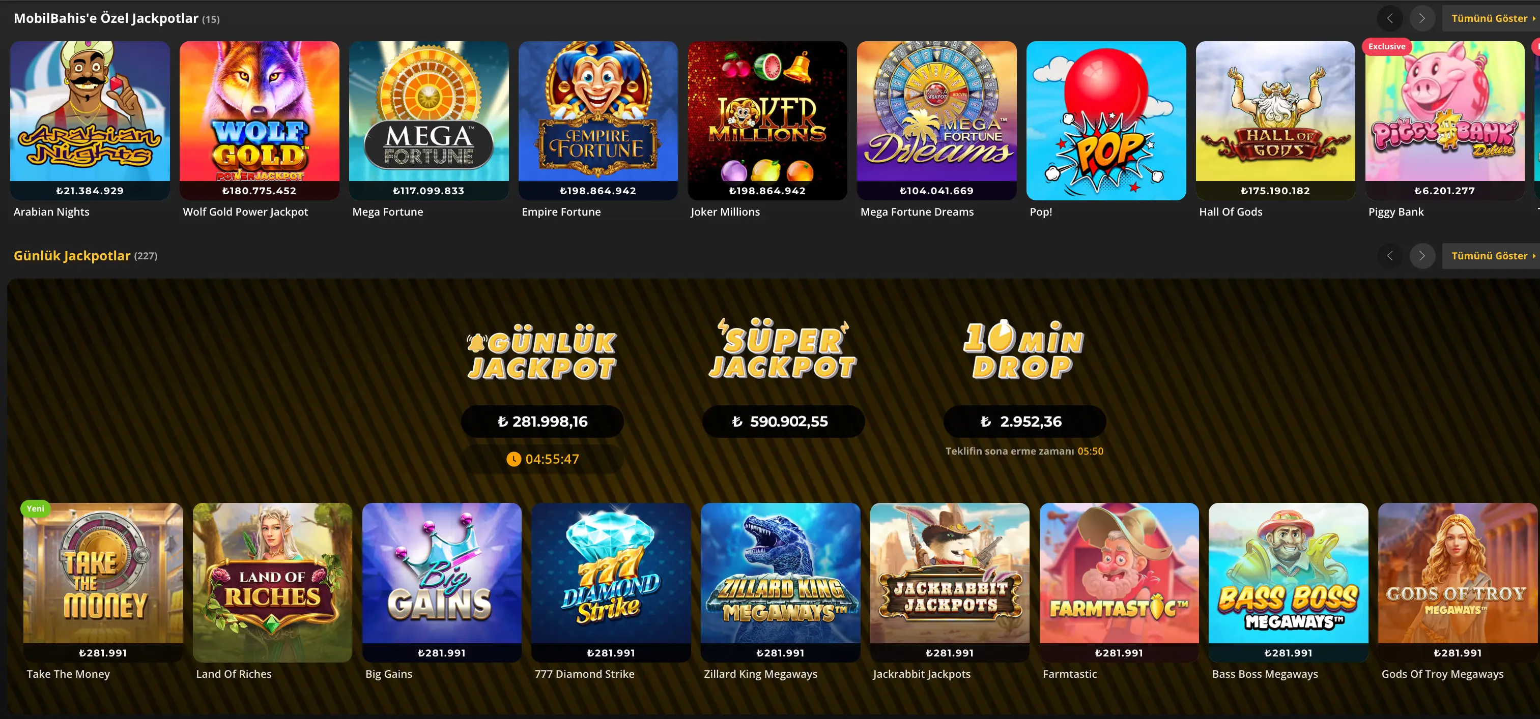
Task: Go to next Özel Jackpotlar carousel page
Action: pyautogui.click(x=1422, y=18)
